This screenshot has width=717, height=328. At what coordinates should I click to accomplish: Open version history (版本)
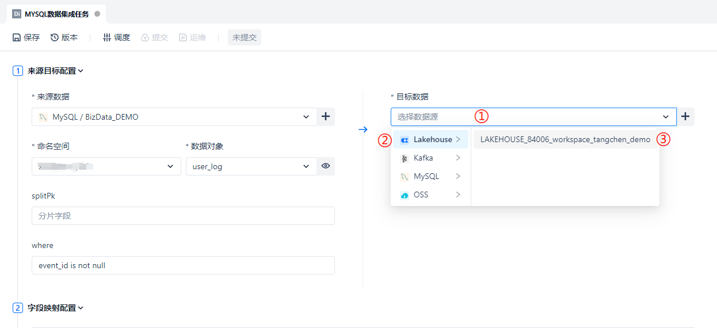64,37
